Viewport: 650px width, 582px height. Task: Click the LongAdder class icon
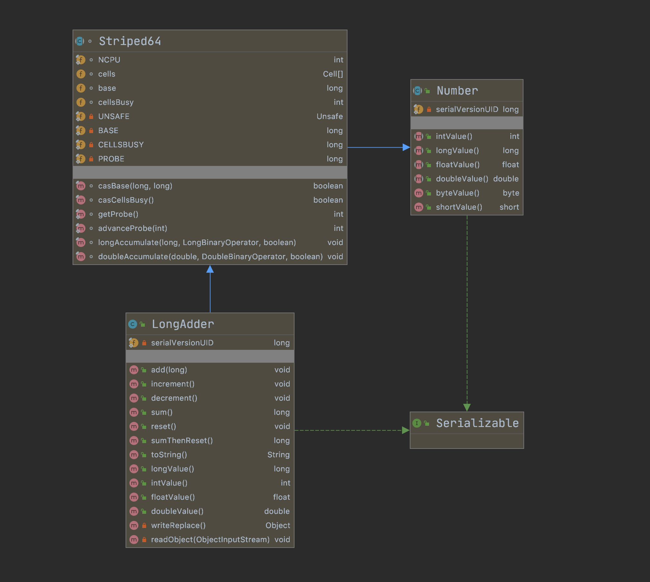pyautogui.click(x=133, y=324)
